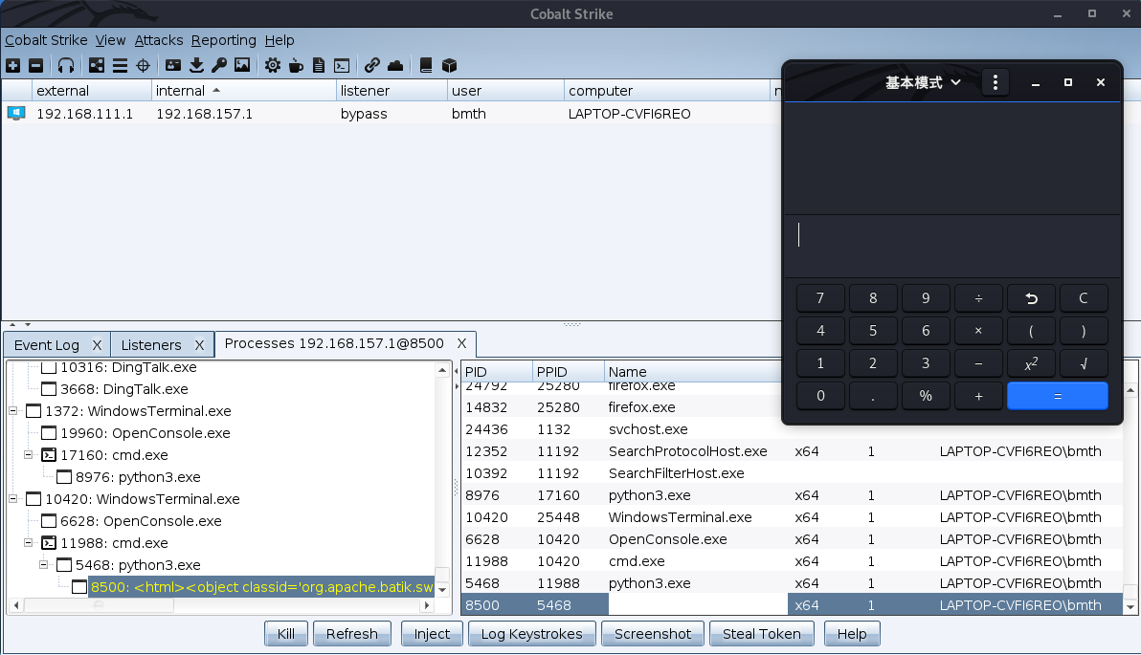Close the Listeners tab

pos(199,344)
